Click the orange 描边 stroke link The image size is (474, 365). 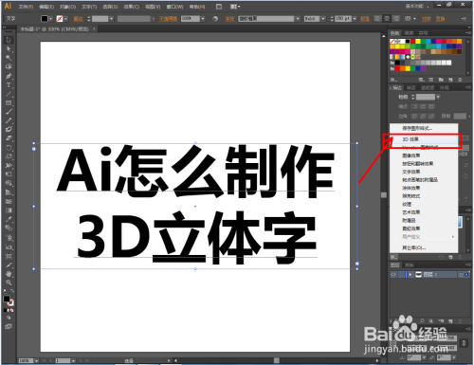point(78,19)
